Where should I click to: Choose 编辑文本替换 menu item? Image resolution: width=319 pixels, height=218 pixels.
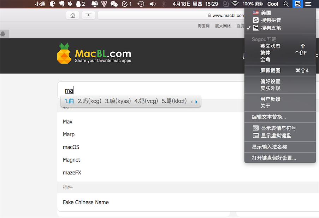[x=280, y=117]
